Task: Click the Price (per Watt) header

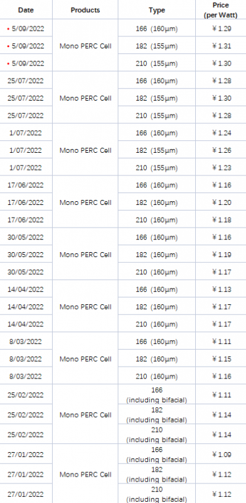Action: 221,10
